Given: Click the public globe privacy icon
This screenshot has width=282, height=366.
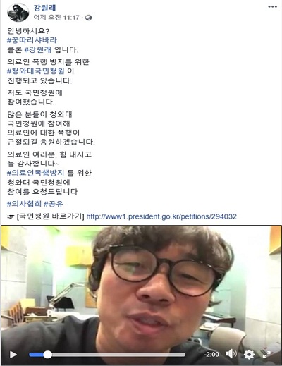Looking at the screenshot, I should point(89,18).
